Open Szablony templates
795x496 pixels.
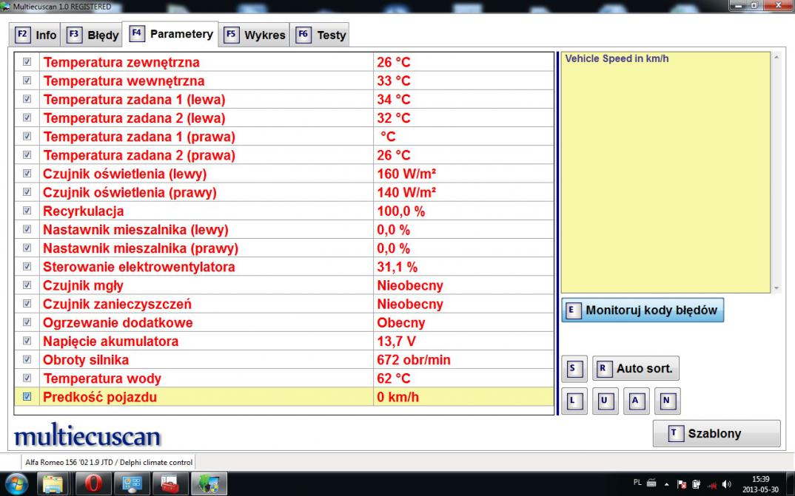tap(717, 433)
